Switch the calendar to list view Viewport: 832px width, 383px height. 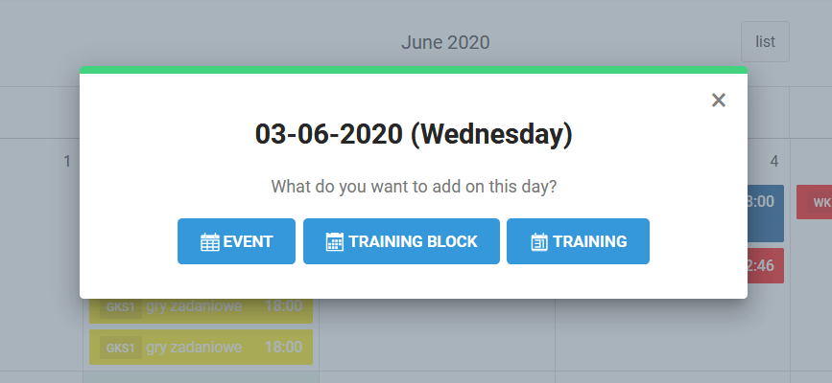[765, 42]
